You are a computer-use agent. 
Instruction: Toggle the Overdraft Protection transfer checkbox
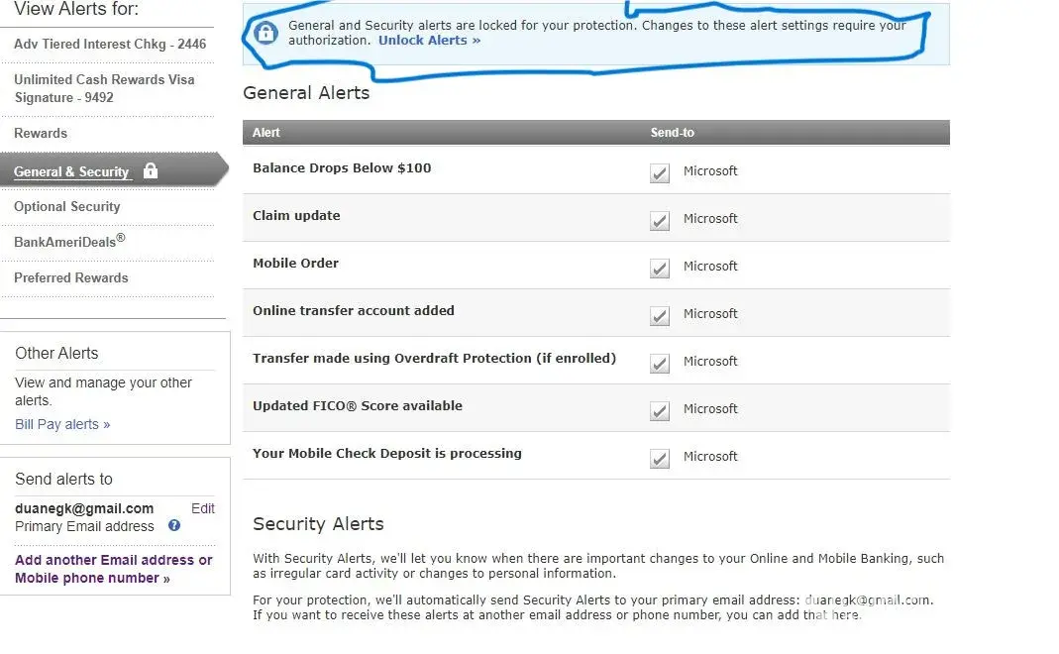(x=660, y=363)
